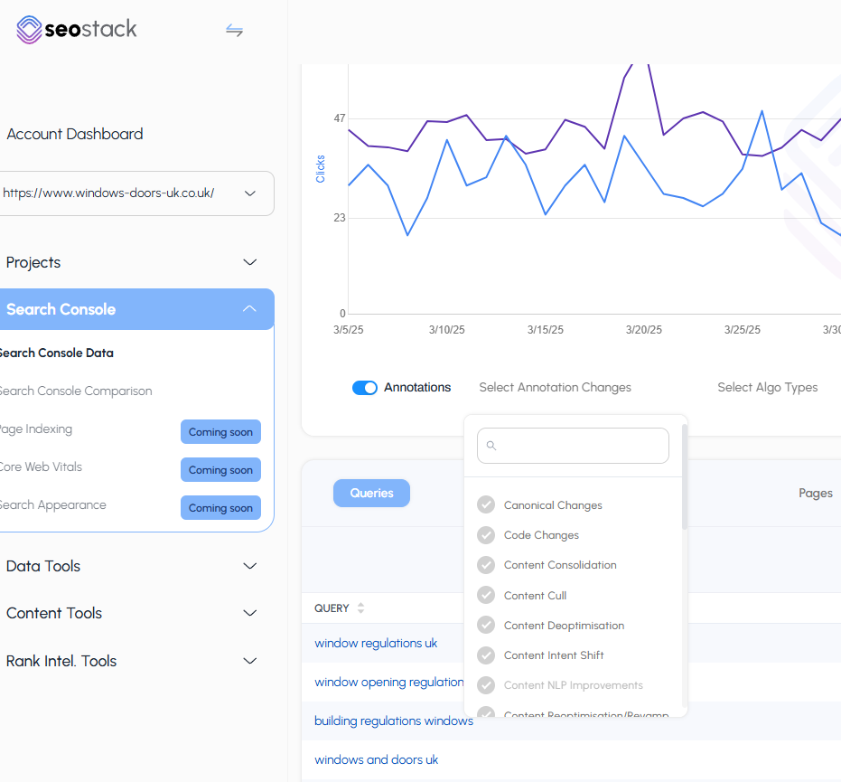This screenshot has width=841, height=782.
Task: Click the annotation dropdown scrollbar
Action: pyautogui.click(x=685, y=479)
